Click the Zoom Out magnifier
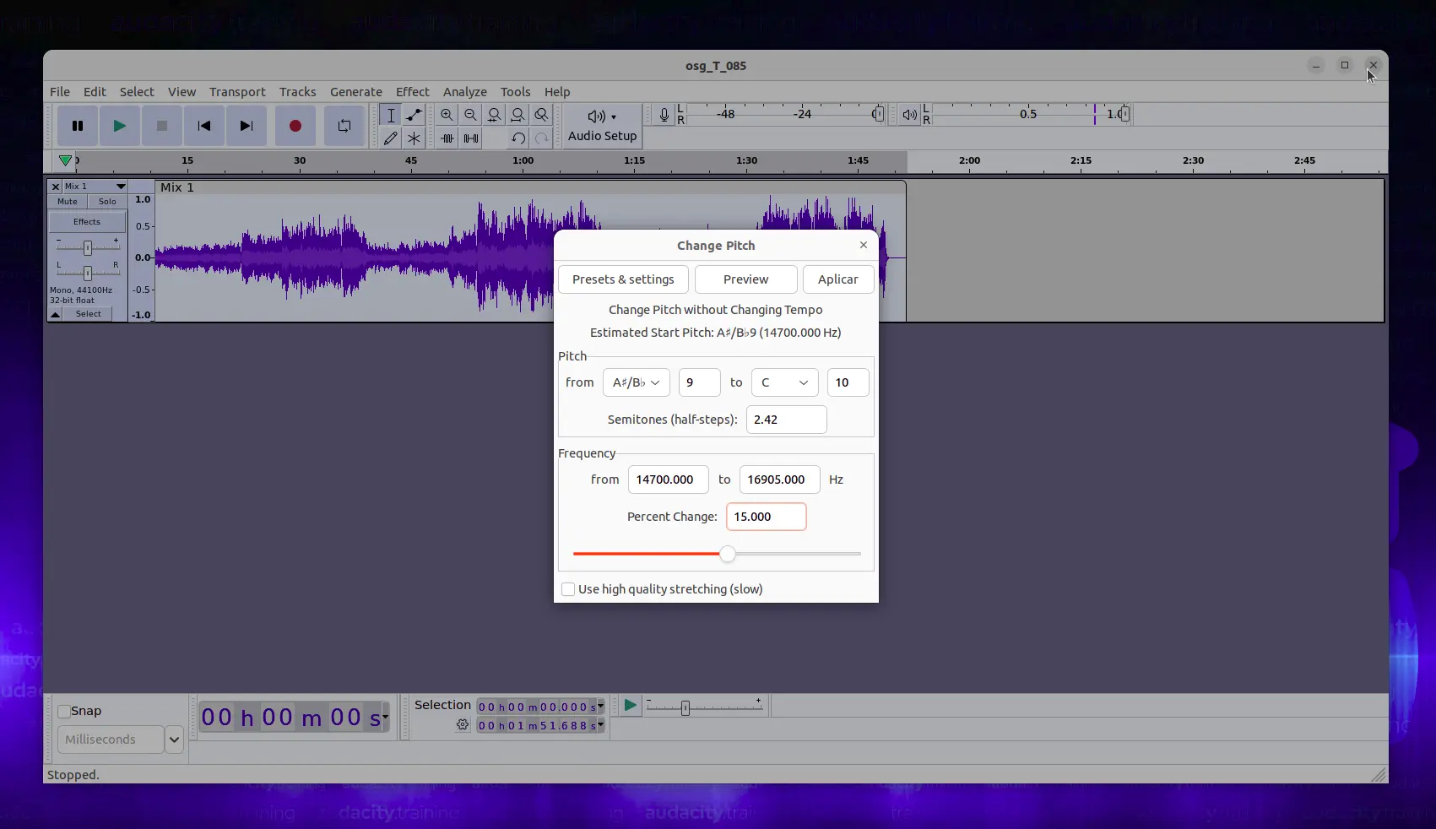1436x829 pixels. (x=471, y=115)
